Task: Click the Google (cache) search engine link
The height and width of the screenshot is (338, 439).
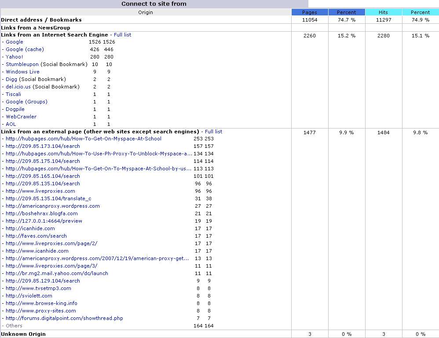Action: coord(25,49)
